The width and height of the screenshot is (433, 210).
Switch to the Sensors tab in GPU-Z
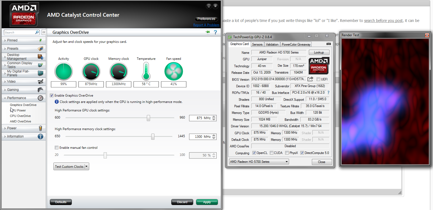pyautogui.click(x=257, y=44)
